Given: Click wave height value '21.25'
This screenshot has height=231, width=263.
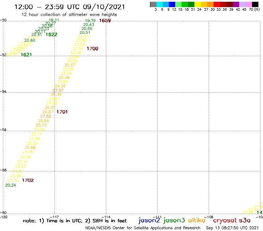Looking at the screenshot, I should coord(13,180).
